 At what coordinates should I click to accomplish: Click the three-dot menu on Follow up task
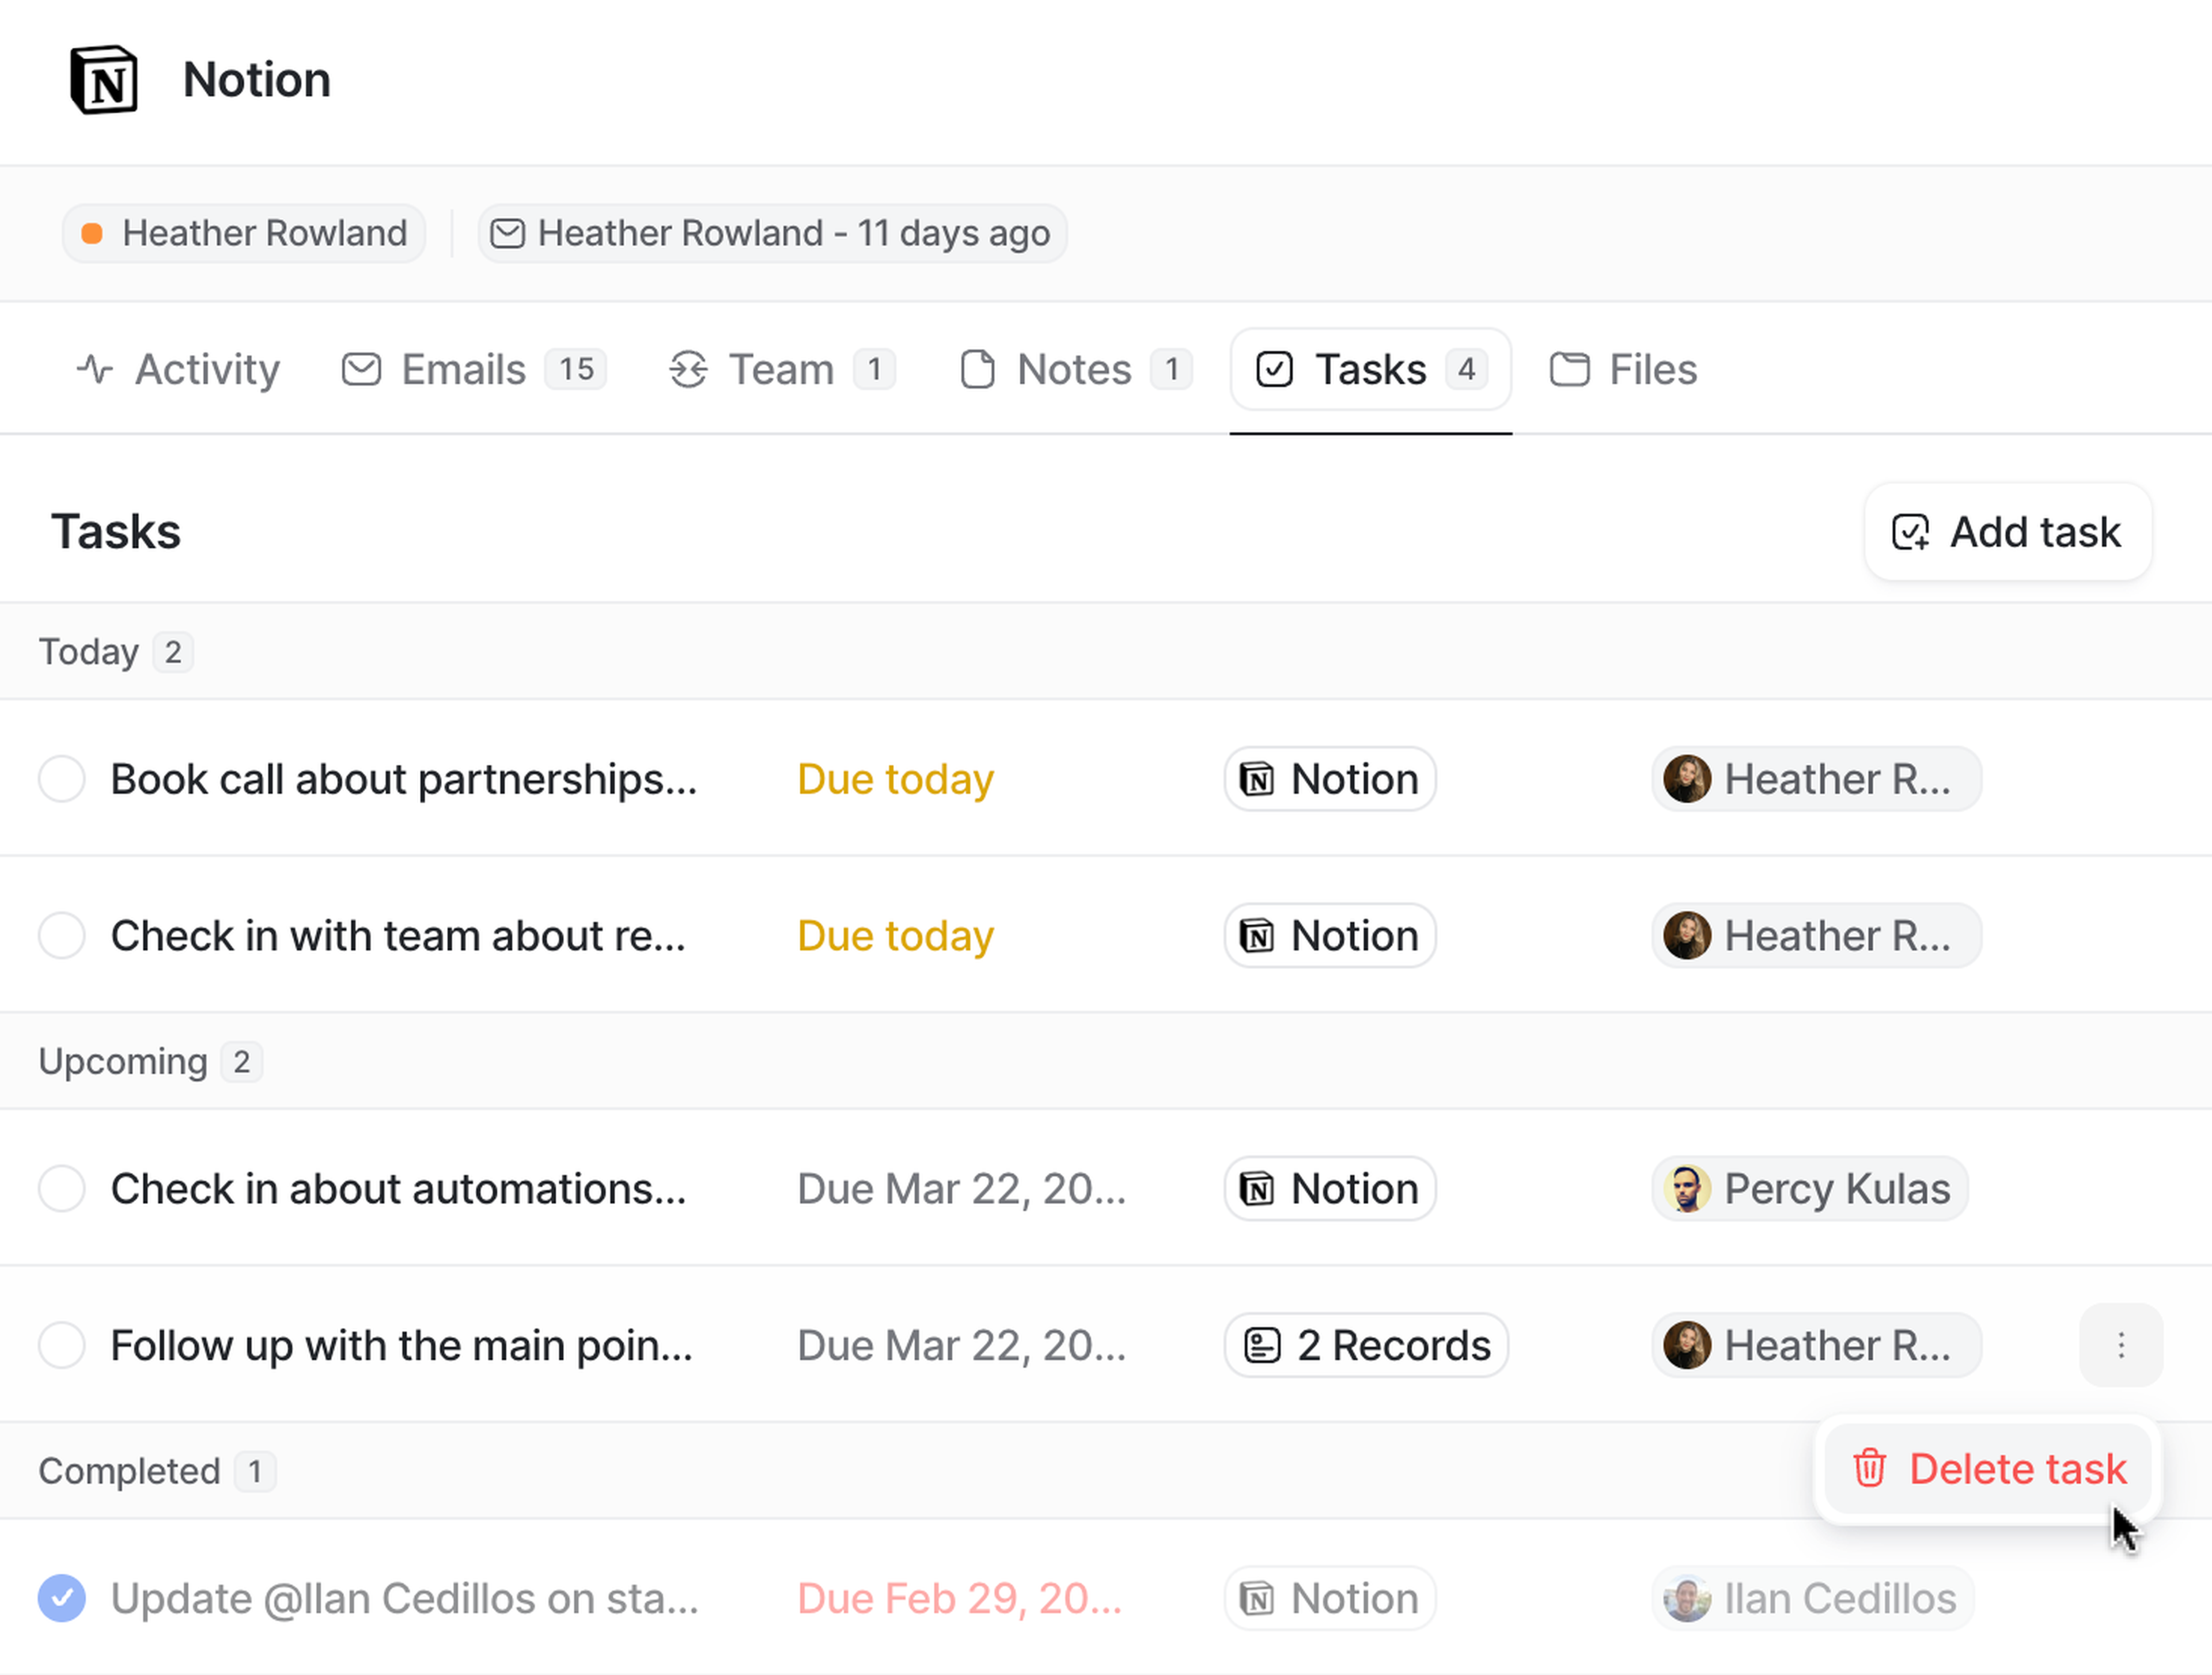pyautogui.click(x=2120, y=1345)
